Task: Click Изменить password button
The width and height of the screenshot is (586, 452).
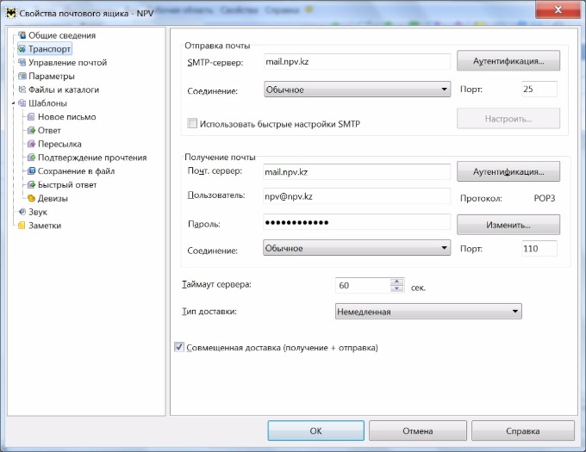Action: (508, 225)
